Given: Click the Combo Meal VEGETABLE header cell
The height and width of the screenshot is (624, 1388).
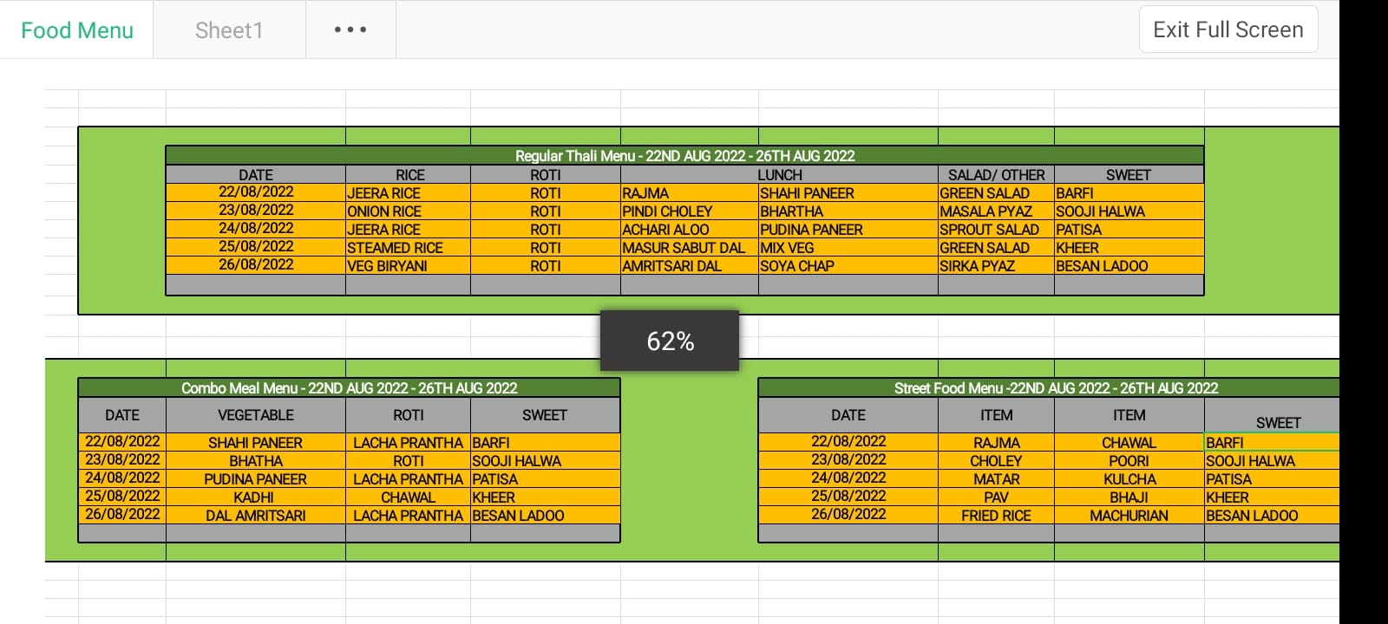Looking at the screenshot, I should point(255,415).
